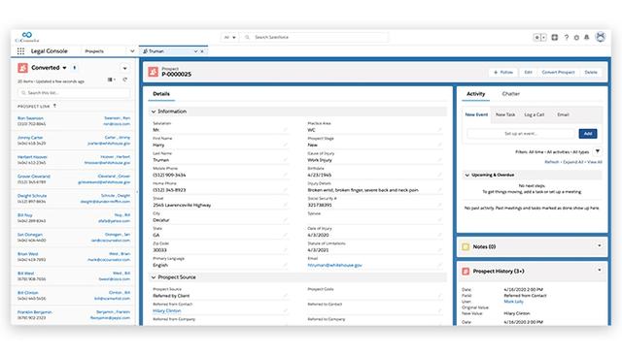This screenshot has width=622, height=355.
Task: Switch to the Chatter tab
Action: point(510,94)
